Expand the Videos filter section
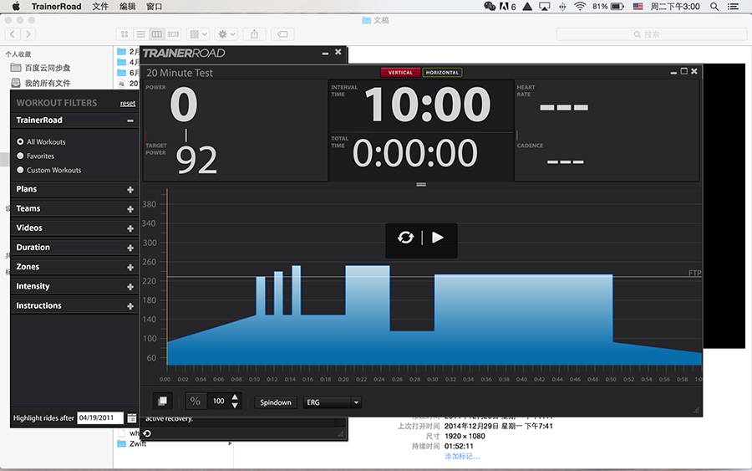Image resolution: width=752 pixels, height=471 pixels. click(x=130, y=228)
